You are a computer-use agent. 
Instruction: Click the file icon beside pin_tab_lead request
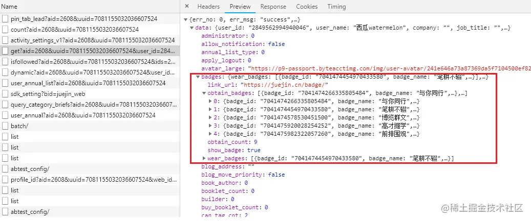pos(5,19)
